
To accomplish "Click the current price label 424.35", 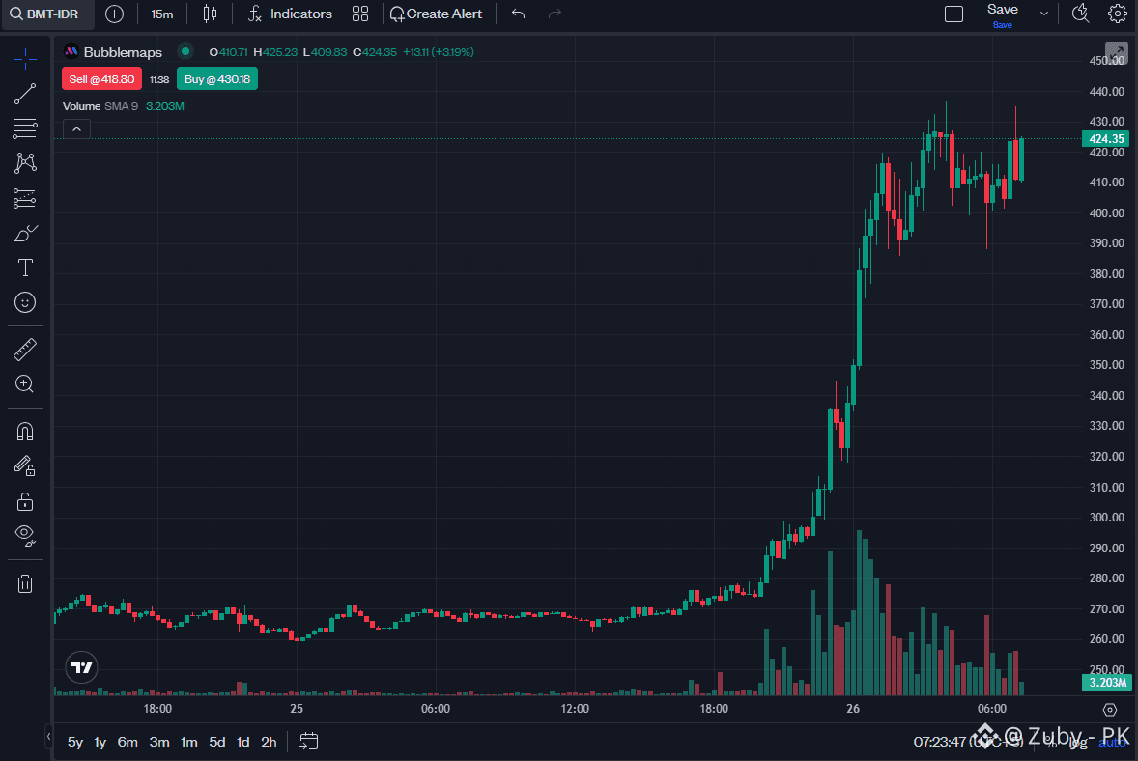I will [x=1106, y=138].
